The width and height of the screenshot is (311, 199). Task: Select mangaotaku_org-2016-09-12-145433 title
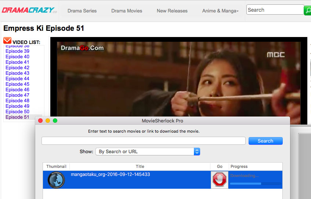pyautogui.click(x=111, y=174)
